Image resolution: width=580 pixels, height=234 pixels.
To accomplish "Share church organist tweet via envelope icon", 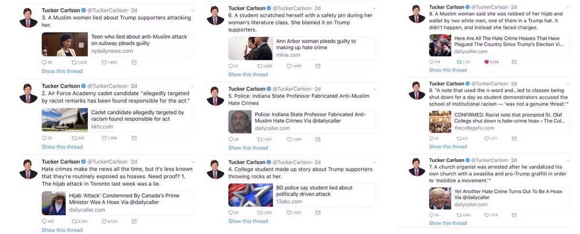I will click(514, 215).
